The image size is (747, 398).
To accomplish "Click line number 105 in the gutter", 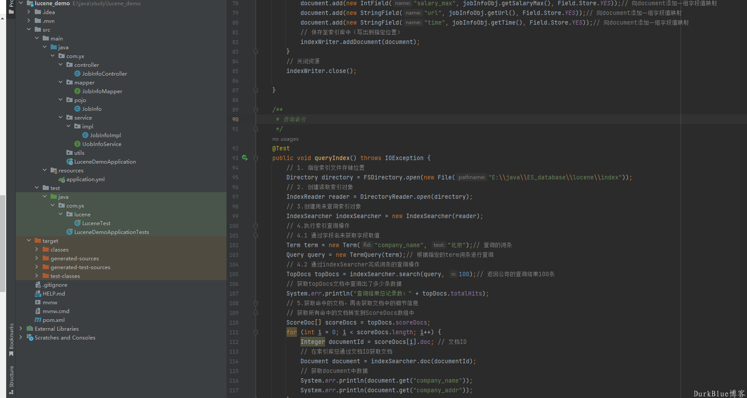I will pos(234,274).
